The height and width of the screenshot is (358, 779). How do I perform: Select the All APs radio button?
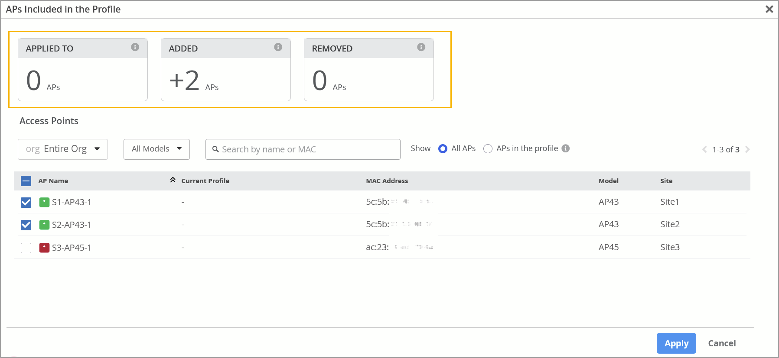click(x=443, y=149)
